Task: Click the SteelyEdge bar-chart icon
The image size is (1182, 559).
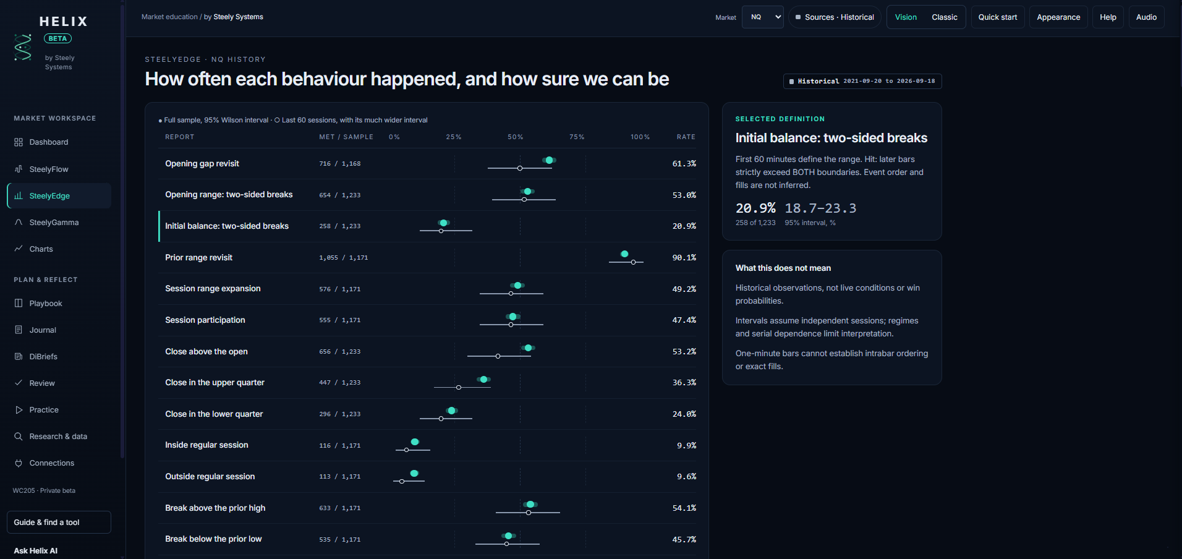Action: (19, 195)
